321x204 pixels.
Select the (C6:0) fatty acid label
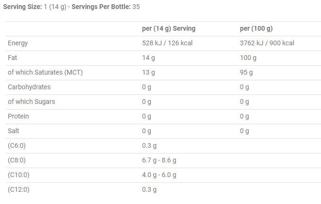[18, 145]
